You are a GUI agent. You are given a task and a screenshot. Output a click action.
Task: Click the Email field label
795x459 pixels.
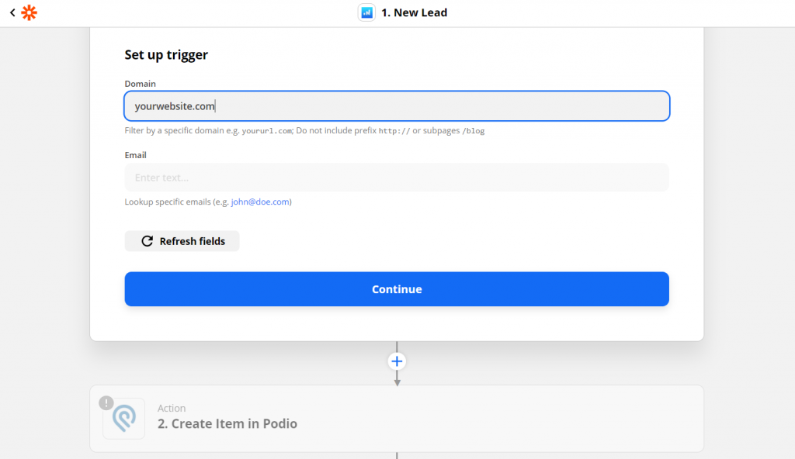[x=135, y=155]
